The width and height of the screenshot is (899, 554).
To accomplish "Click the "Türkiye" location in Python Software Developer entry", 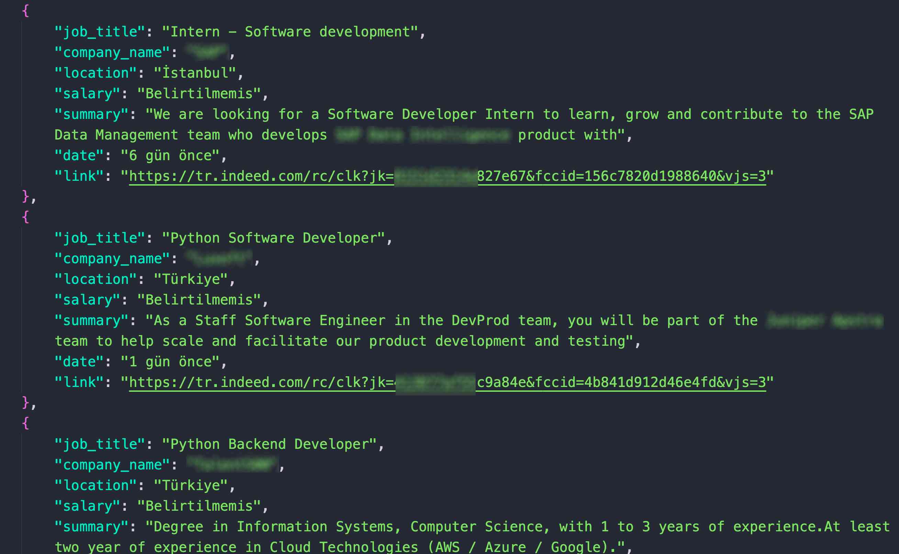I will click(190, 279).
